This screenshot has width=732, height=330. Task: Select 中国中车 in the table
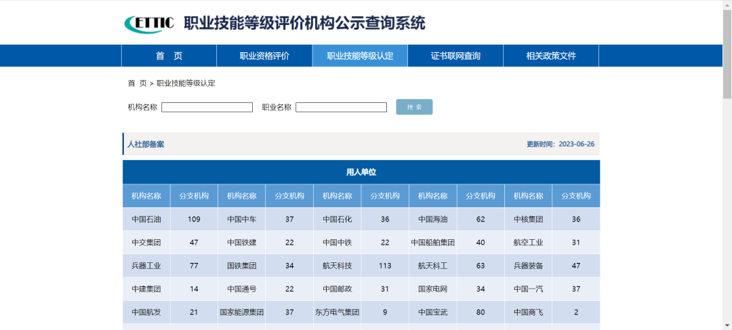[241, 219]
